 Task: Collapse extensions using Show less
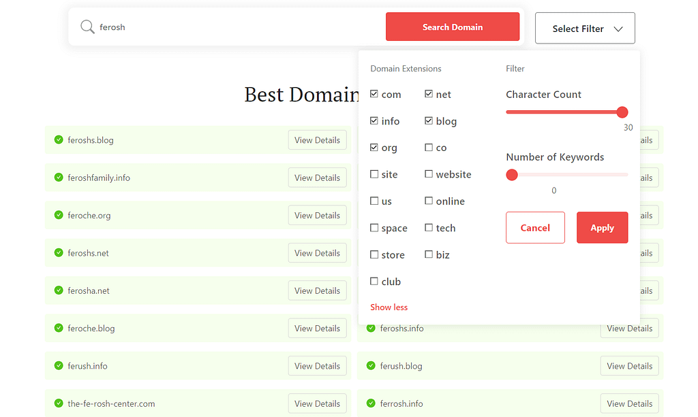389,307
